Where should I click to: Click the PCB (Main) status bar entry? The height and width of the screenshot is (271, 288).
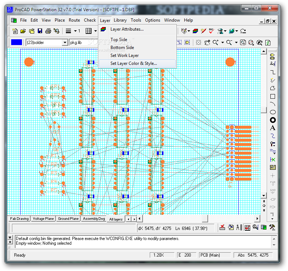click(x=215, y=255)
